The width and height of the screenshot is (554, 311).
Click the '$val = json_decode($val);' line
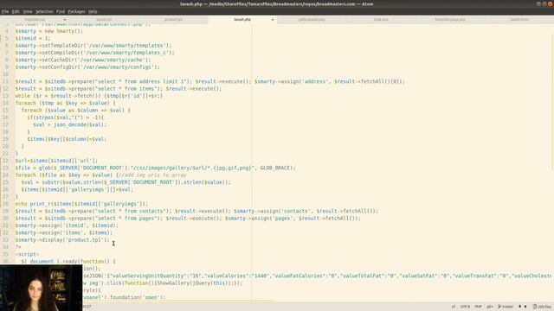click(69, 124)
